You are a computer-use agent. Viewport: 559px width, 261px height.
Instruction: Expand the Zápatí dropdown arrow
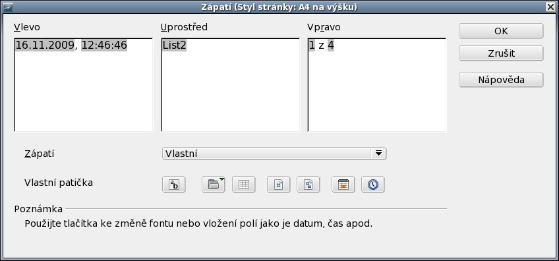pyautogui.click(x=378, y=154)
